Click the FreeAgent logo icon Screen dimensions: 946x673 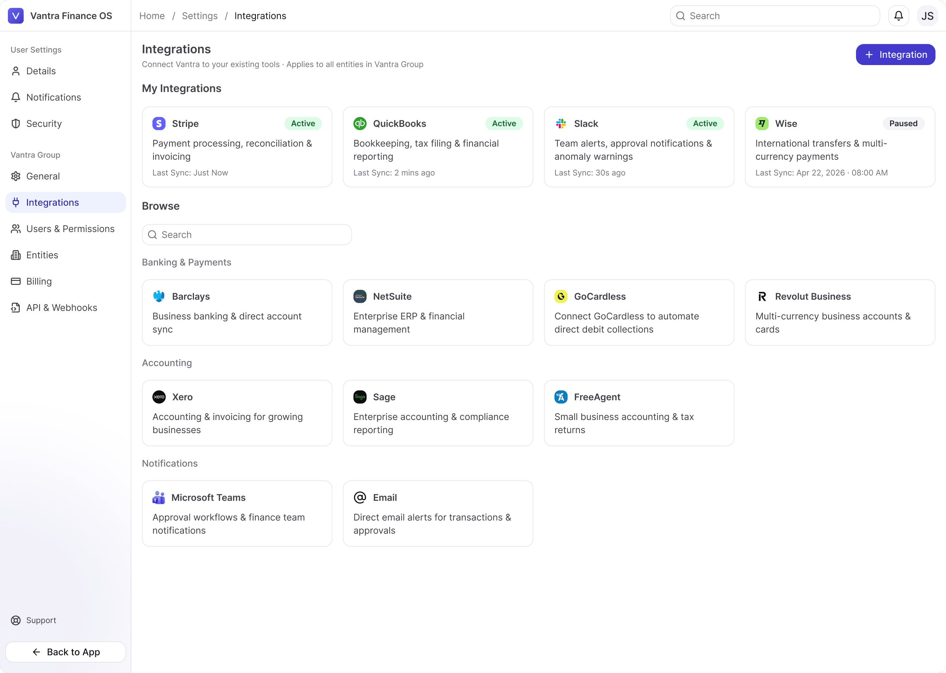pyautogui.click(x=561, y=397)
